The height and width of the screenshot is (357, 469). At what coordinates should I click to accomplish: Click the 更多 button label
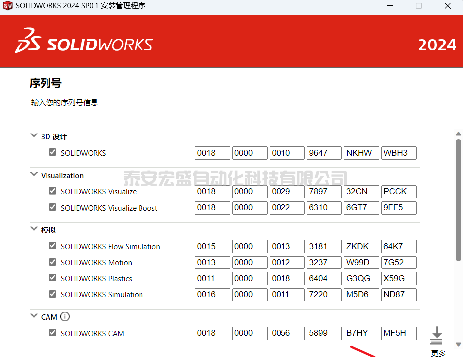click(x=438, y=353)
